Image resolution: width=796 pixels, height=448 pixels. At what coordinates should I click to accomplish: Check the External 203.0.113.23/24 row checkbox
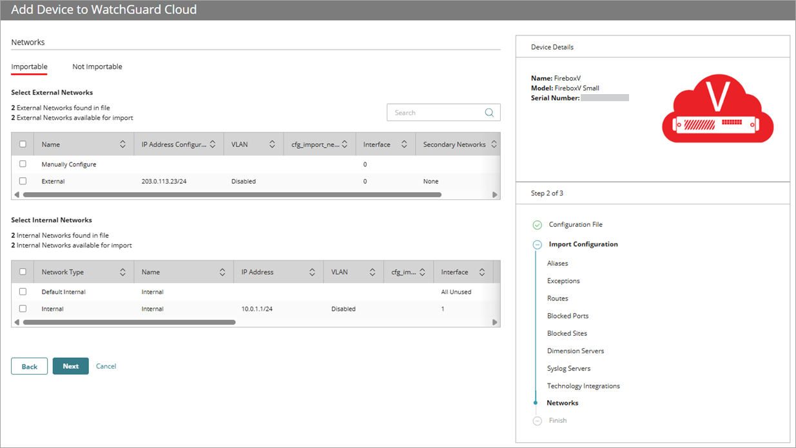[23, 181]
